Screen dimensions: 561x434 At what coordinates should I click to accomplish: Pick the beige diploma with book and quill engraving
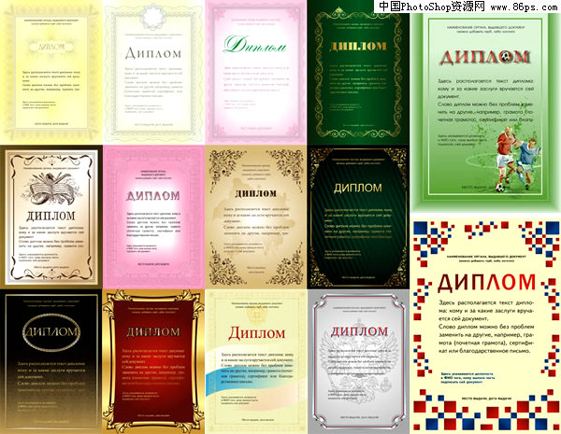pyautogui.click(x=51, y=217)
